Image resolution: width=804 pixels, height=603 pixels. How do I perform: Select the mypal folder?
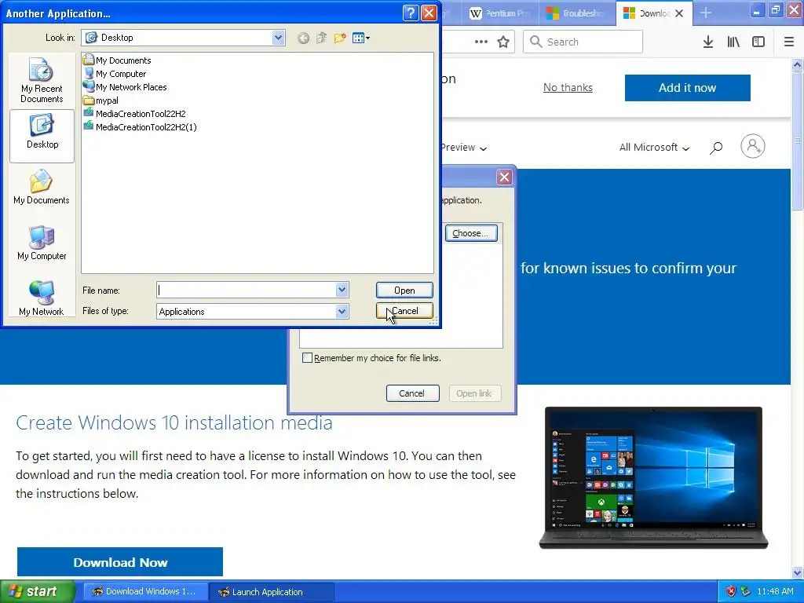[101, 100]
